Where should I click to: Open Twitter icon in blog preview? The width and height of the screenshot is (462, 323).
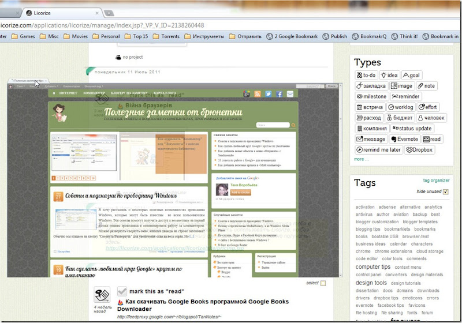pyautogui.click(x=268, y=94)
